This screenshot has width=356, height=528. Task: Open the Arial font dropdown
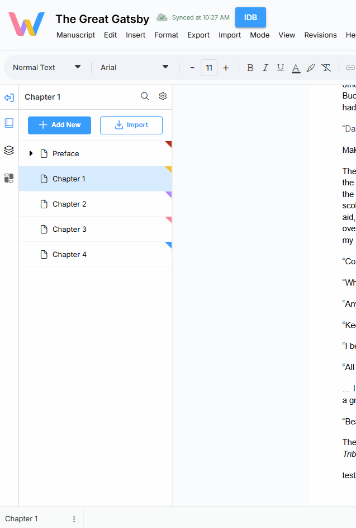pos(134,68)
